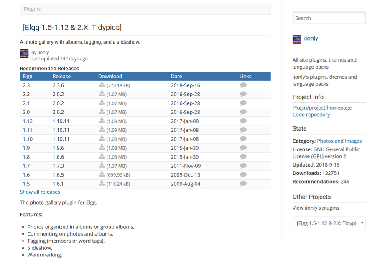This screenshot has width=385, height=259.
Task: Open comment link for Elgg 1.12 row
Action: pyautogui.click(x=243, y=121)
